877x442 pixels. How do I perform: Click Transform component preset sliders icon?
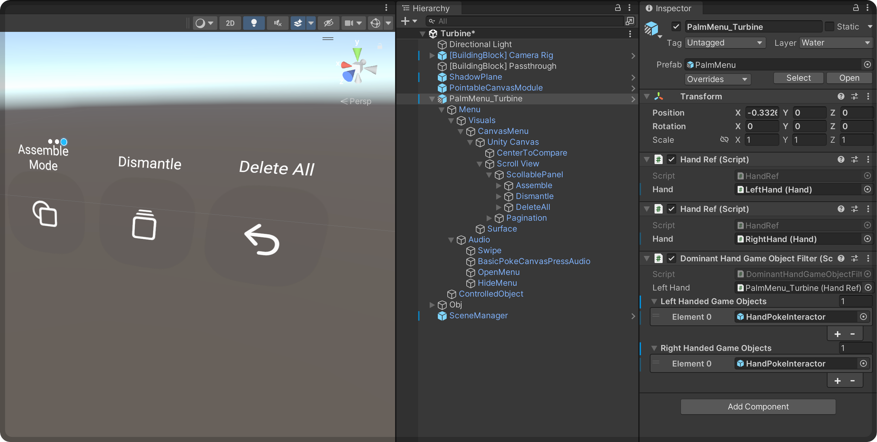(x=854, y=96)
